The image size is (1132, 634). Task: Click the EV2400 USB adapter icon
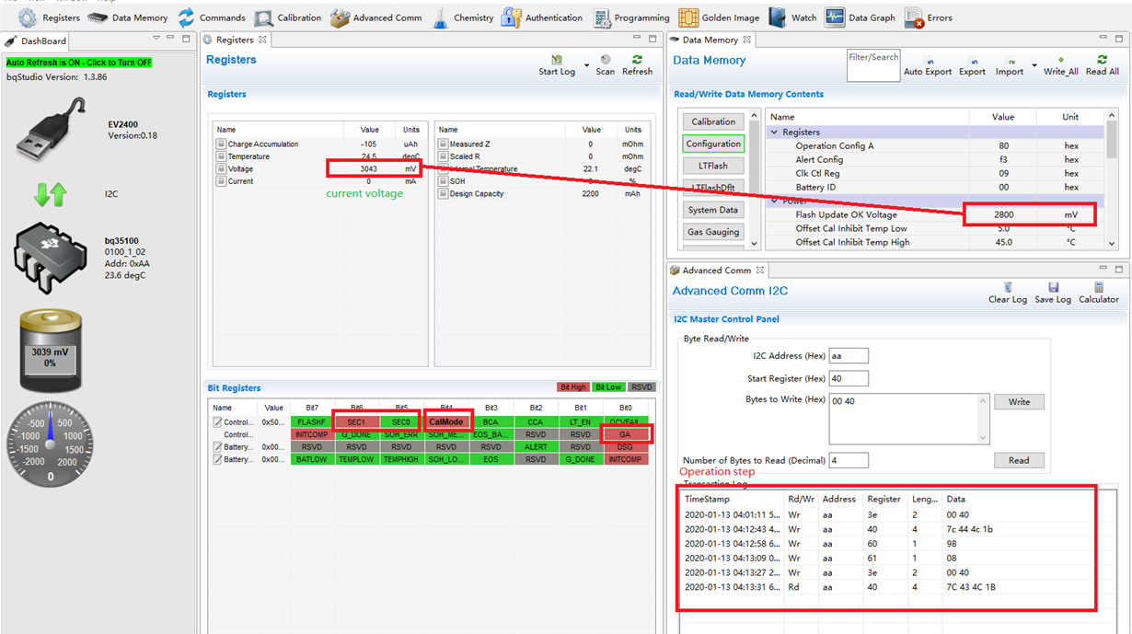51,130
